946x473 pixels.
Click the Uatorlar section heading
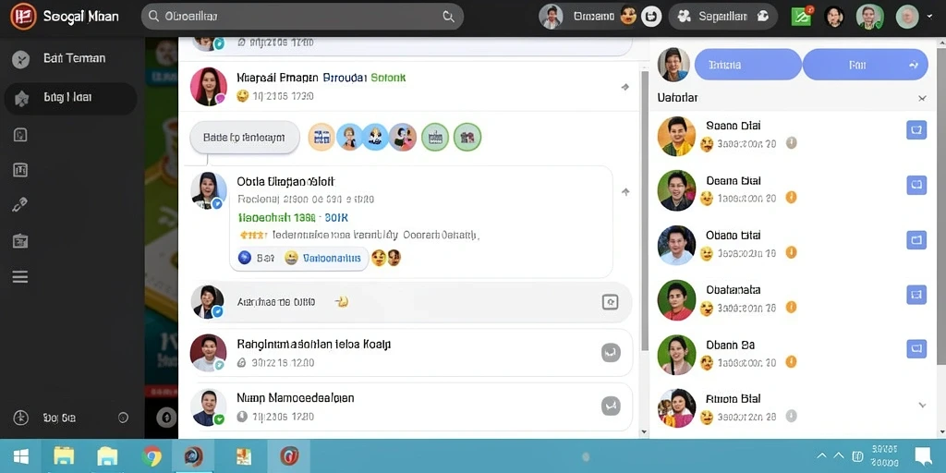[x=677, y=98]
